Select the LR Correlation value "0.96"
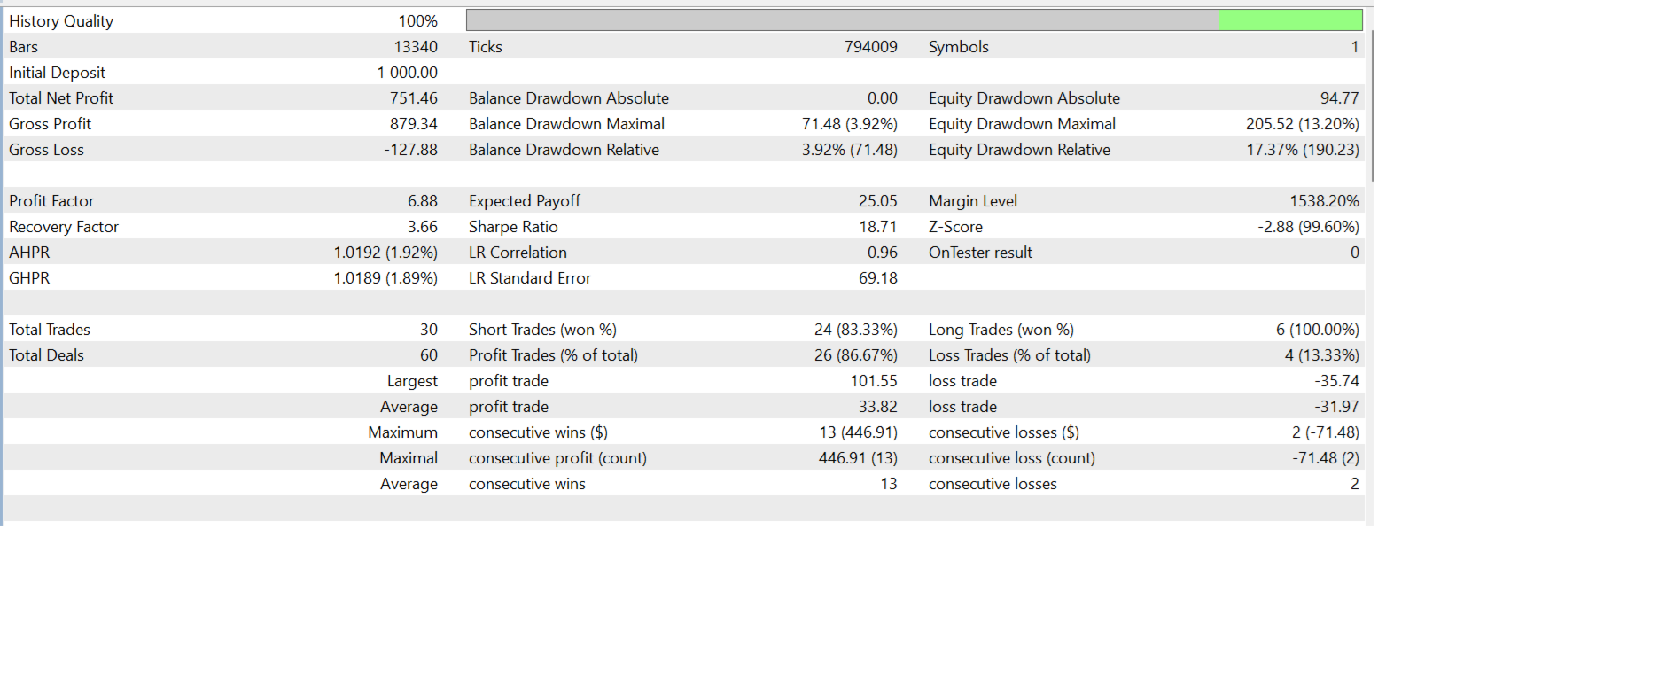This screenshot has width=1674, height=693. click(x=882, y=253)
